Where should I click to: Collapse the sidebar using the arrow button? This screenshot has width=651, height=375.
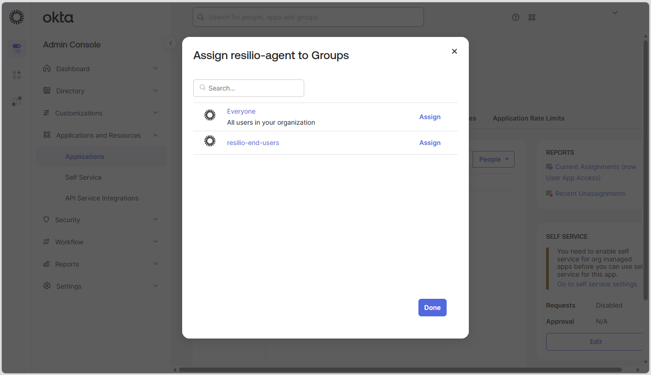coord(171,43)
